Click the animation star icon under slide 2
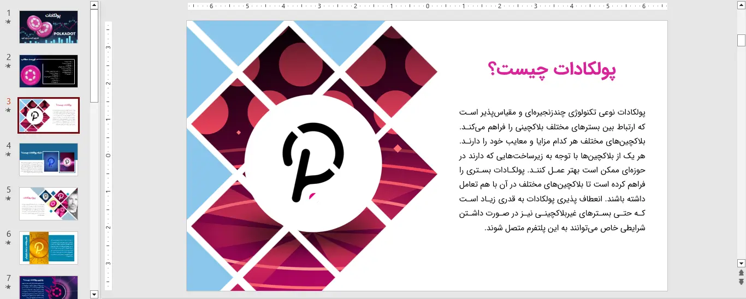 click(x=8, y=66)
